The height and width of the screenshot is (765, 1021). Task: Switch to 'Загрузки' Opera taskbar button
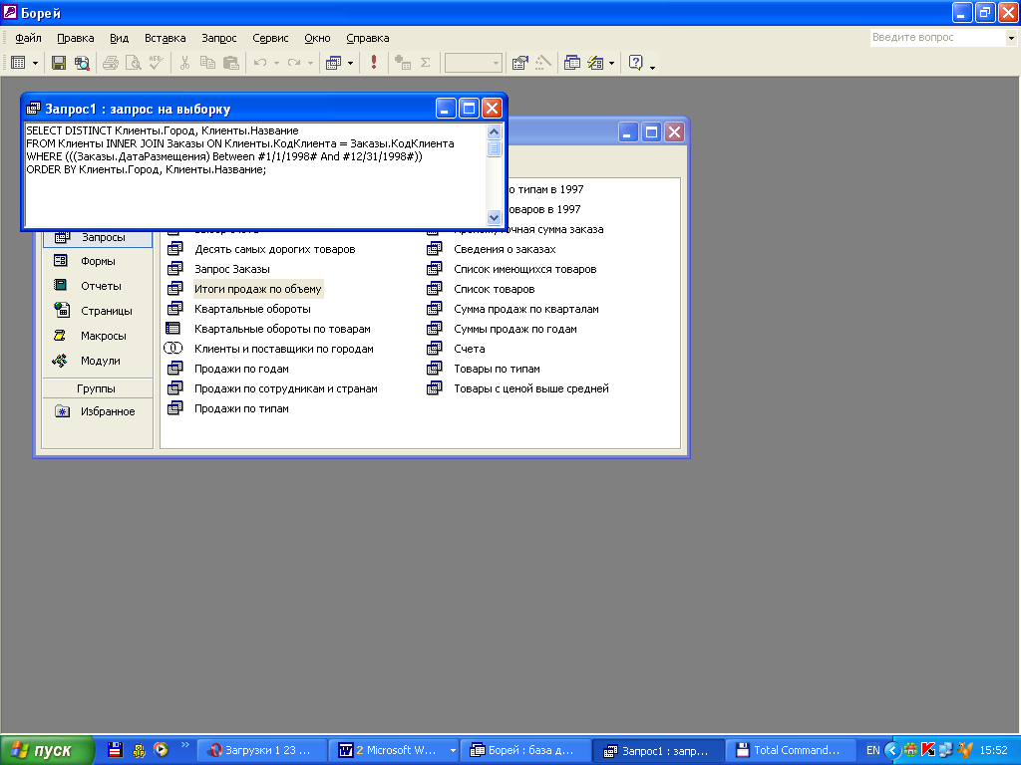(261, 750)
